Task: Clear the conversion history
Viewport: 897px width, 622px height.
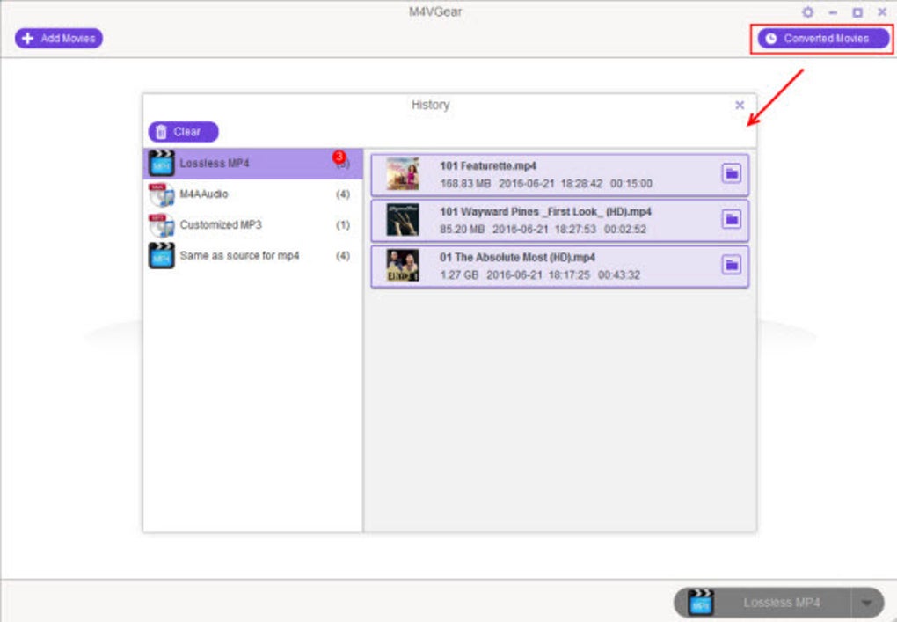Action: coord(183,132)
